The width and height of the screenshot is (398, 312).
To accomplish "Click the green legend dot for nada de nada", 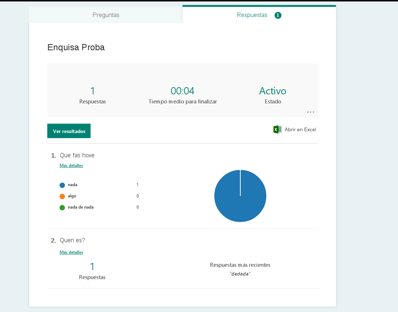I will point(62,208).
